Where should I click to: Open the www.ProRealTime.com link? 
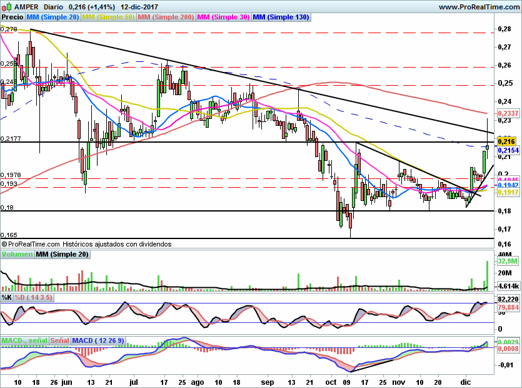click(x=479, y=7)
